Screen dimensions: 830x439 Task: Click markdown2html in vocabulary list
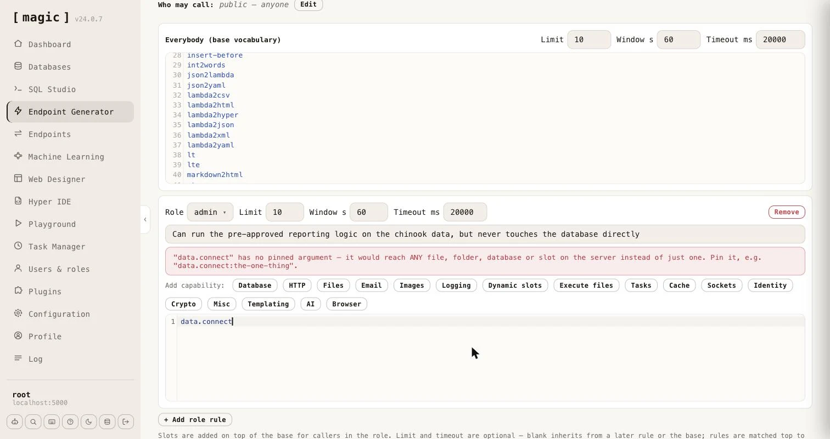pyautogui.click(x=215, y=175)
